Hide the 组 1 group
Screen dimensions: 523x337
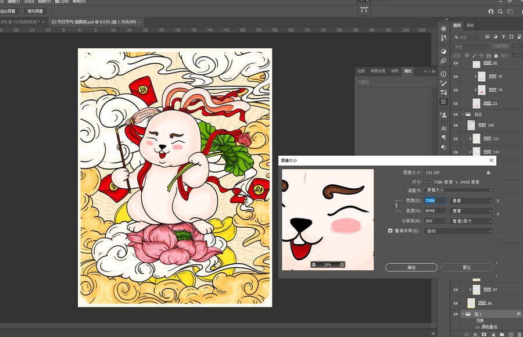pos(456,314)
